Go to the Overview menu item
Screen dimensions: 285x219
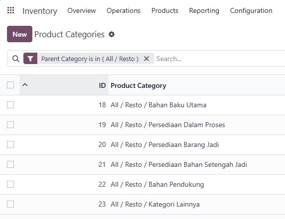82,11
